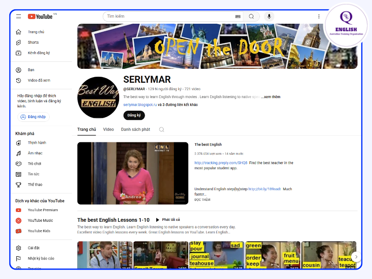Start voice search with microphone icon

click(269, 16)
